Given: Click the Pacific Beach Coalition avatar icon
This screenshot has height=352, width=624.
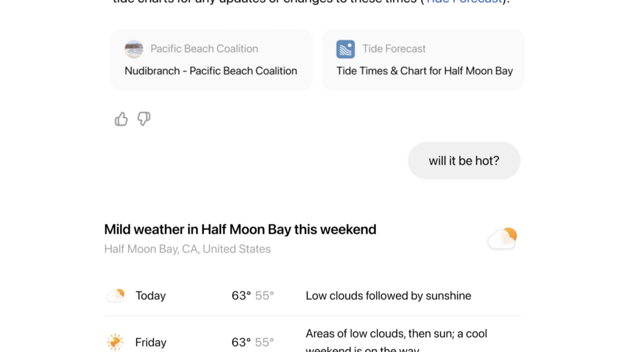Looking at the screenshot, I should [x=133, y=49].
